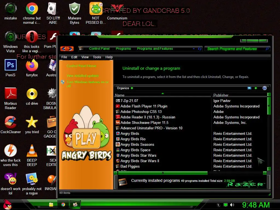Open the Photoshop 'PeniS' desktop icon

pos(10,68)
